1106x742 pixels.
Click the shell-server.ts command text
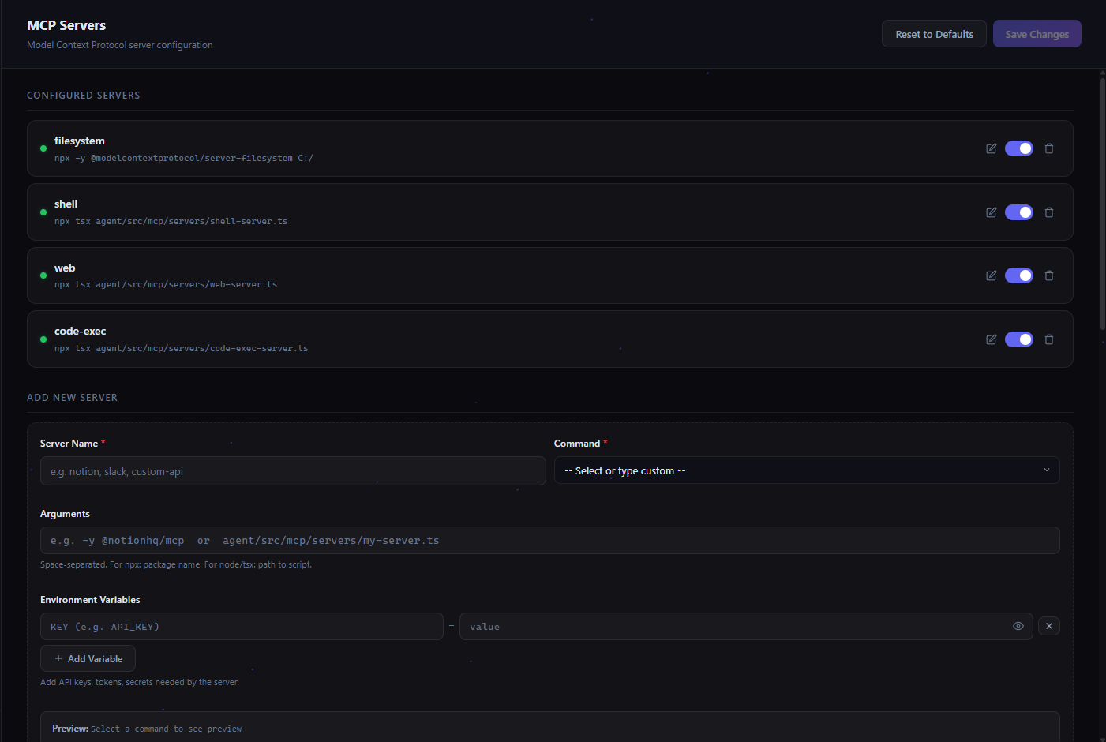[171, 221]
